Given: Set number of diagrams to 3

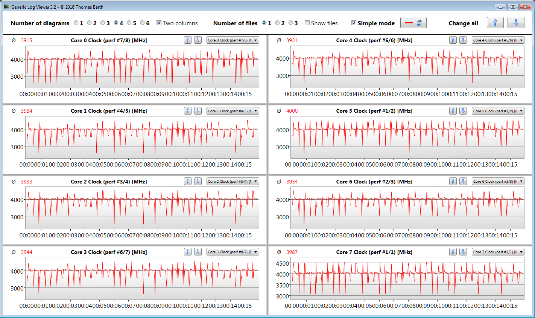Looking at the screenshot, I should click(x=102, y=23).
